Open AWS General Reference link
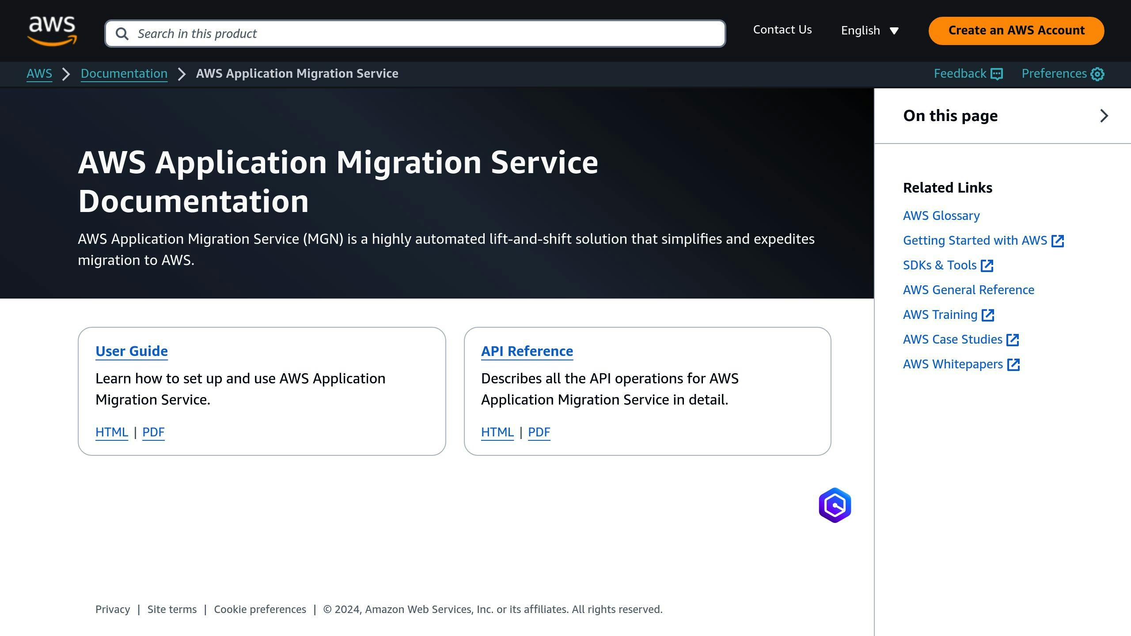Screen dimensions: 1131x636 pyautogui.click(x=968, y=290)
